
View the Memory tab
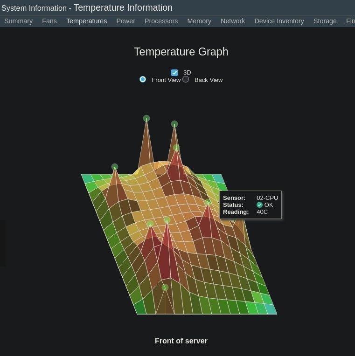[x=199, y=21]
